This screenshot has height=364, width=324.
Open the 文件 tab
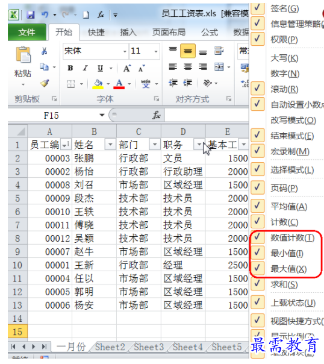click(x=27, y=32)
